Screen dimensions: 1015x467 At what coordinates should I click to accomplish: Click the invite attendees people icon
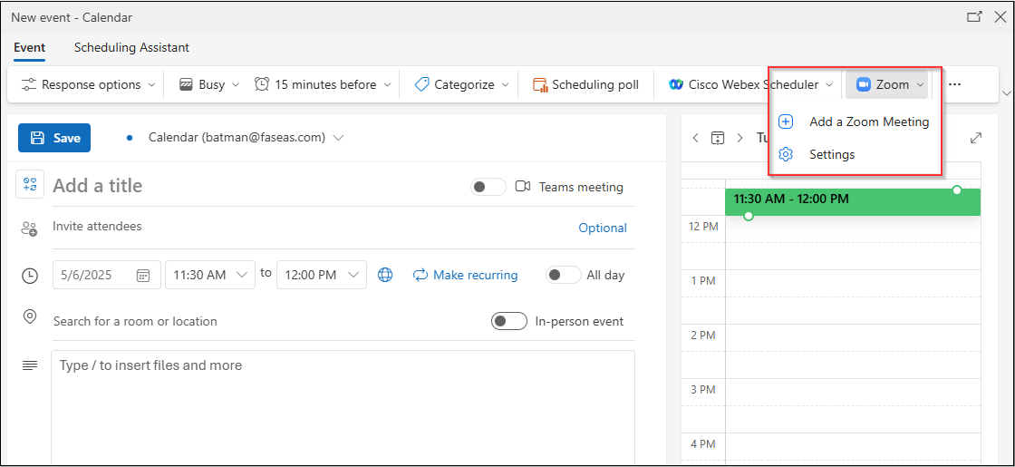click(29, 228)
